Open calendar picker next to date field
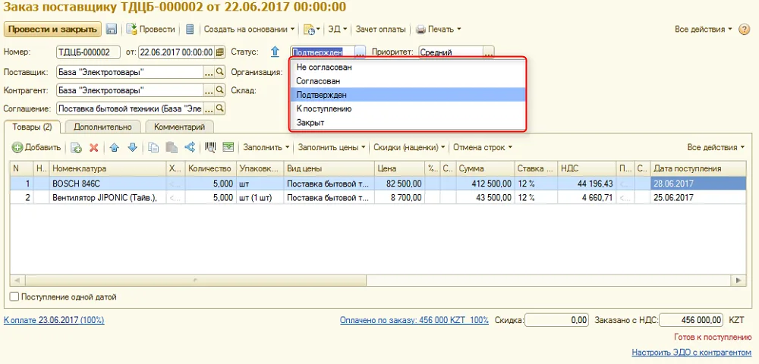 [x=220, y=52]
